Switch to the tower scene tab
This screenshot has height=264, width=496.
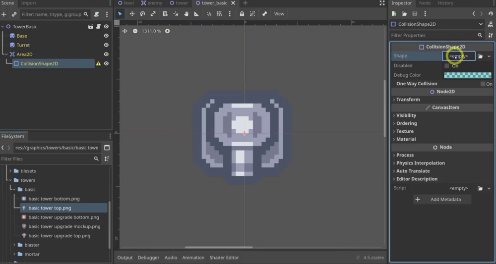(179, 3)
